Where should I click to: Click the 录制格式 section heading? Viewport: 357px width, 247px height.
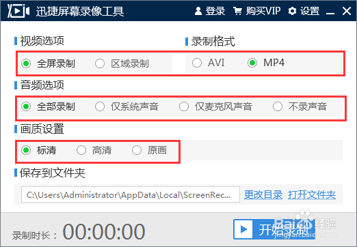coord(213,42)
